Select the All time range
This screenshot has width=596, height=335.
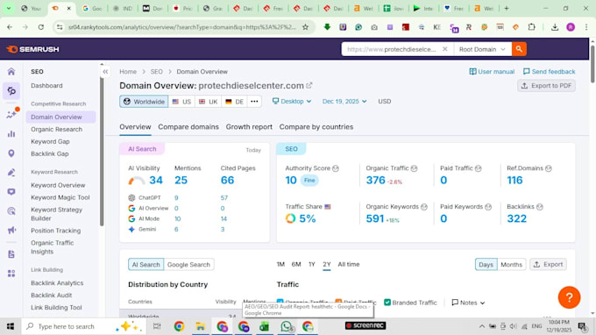pos(349,264)
